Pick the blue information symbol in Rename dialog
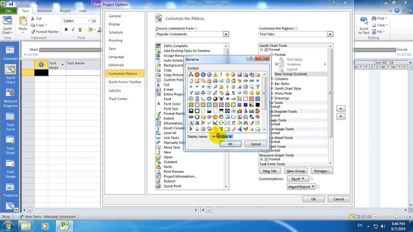 [203, 75]
